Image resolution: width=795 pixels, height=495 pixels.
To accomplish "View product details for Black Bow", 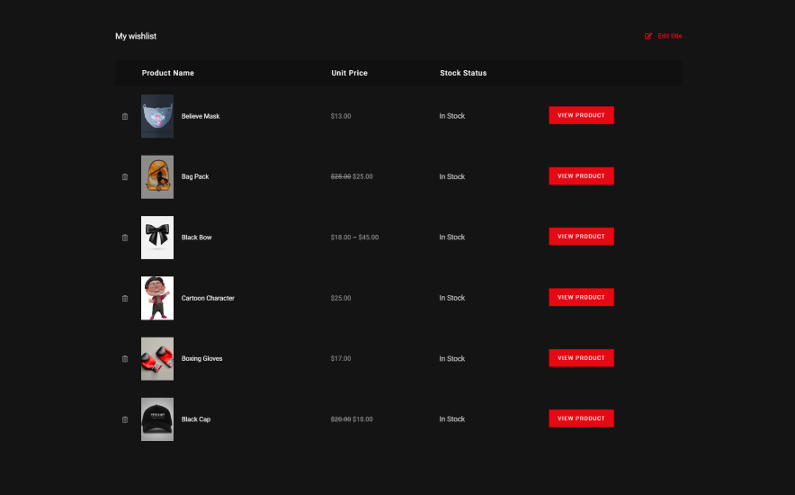I will pyautogui.click(x=581, y=237).
